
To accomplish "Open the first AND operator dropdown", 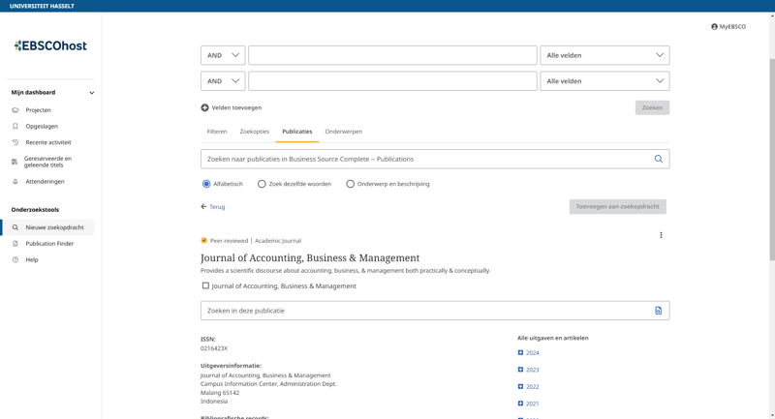I will pos(223,55).
